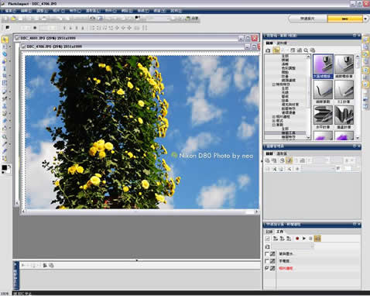The height and width of the screenshot is (296, 370).
Task: Select the horizontal needle brush thumbnail
Action: click(x=323, y=116)
